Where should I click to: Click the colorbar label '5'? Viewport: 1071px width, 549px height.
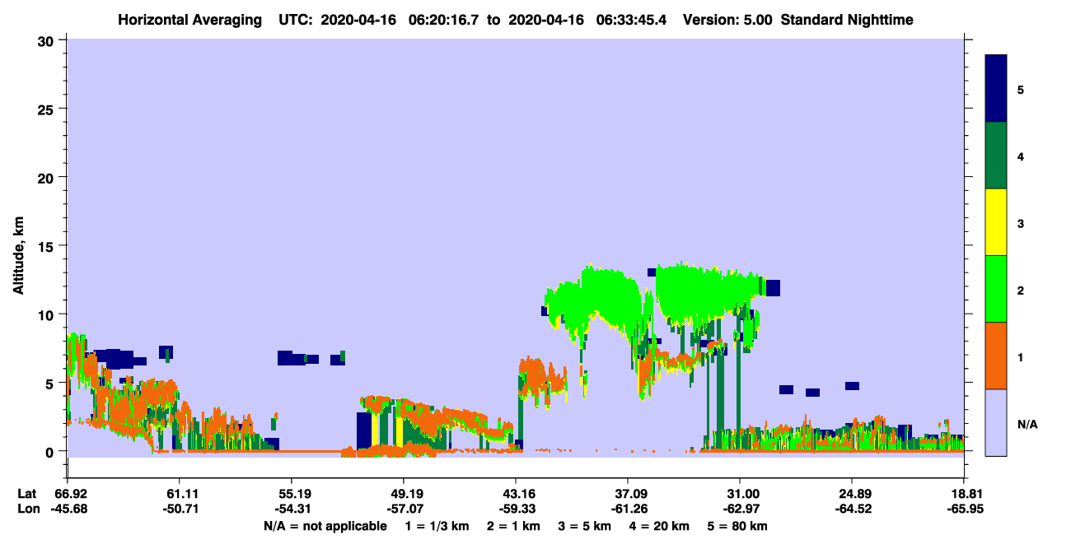pyautogui.click(x=1021, y=90)
